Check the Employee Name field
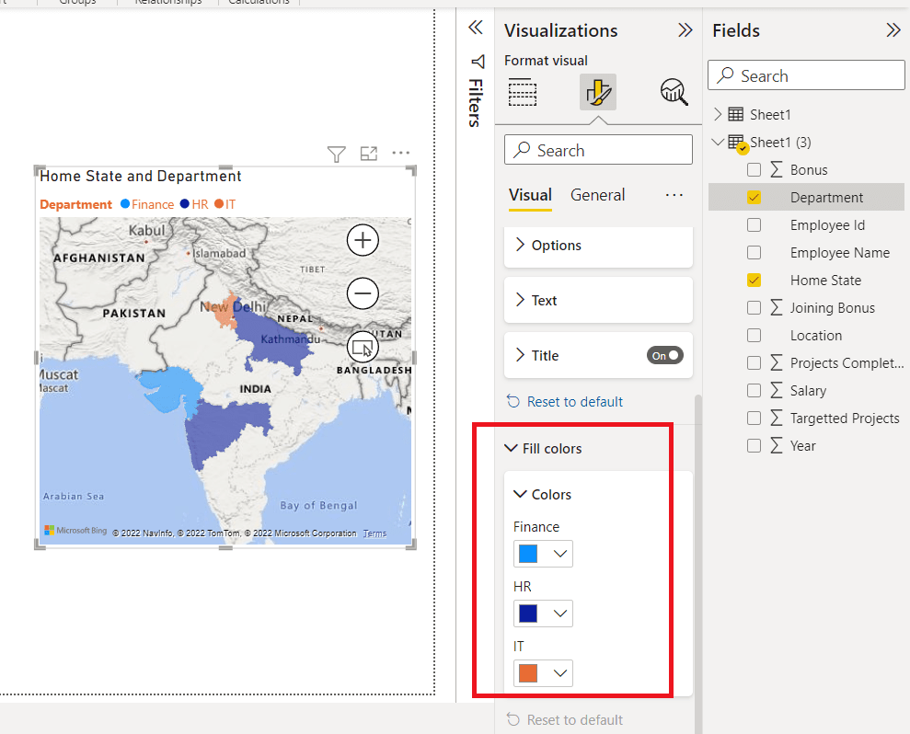 754,252
